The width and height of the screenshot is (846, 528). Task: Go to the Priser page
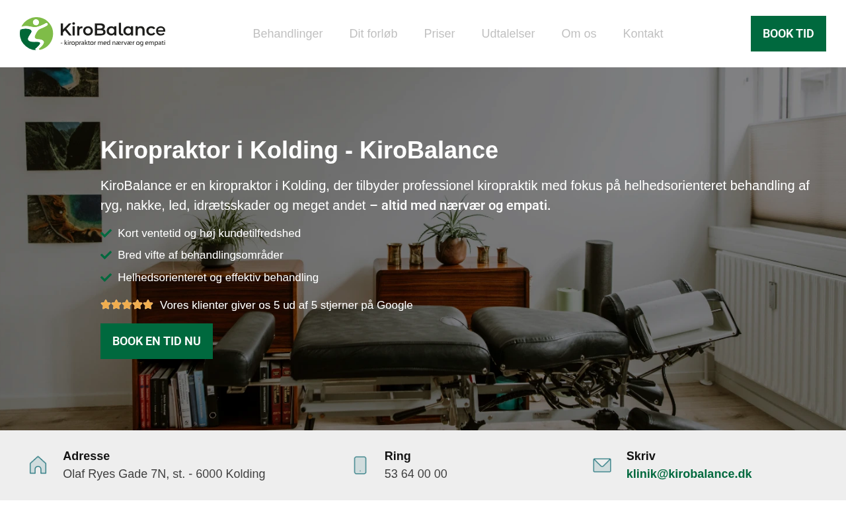440,34
